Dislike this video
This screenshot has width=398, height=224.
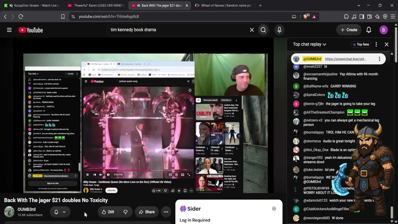click(x=126, y=212)
